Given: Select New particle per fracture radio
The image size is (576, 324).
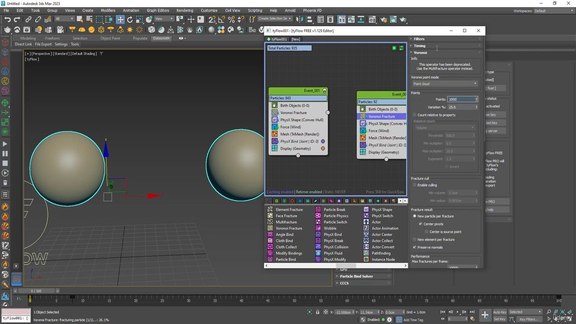Looking at the screenshot, I should pos(414,216).
